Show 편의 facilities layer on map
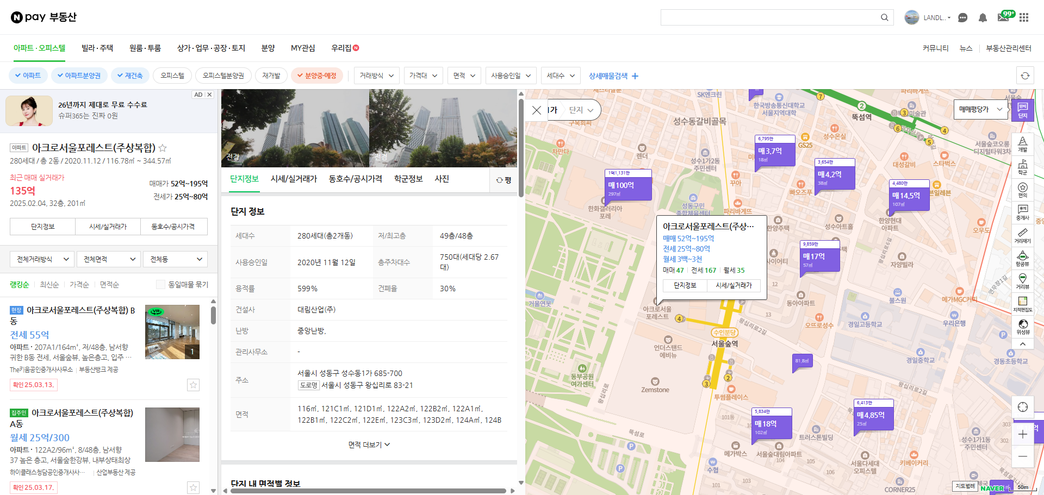The height and width of the screenshot is (495, 1044). pyautogui.click(x=1023, y=190)
